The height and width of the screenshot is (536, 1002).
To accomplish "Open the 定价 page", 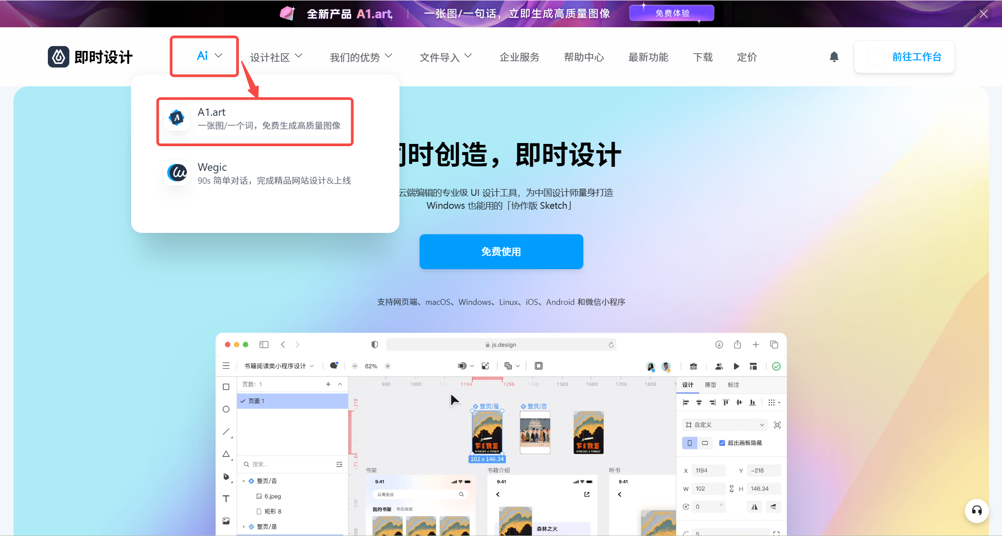I will click(x=747, y=57).
